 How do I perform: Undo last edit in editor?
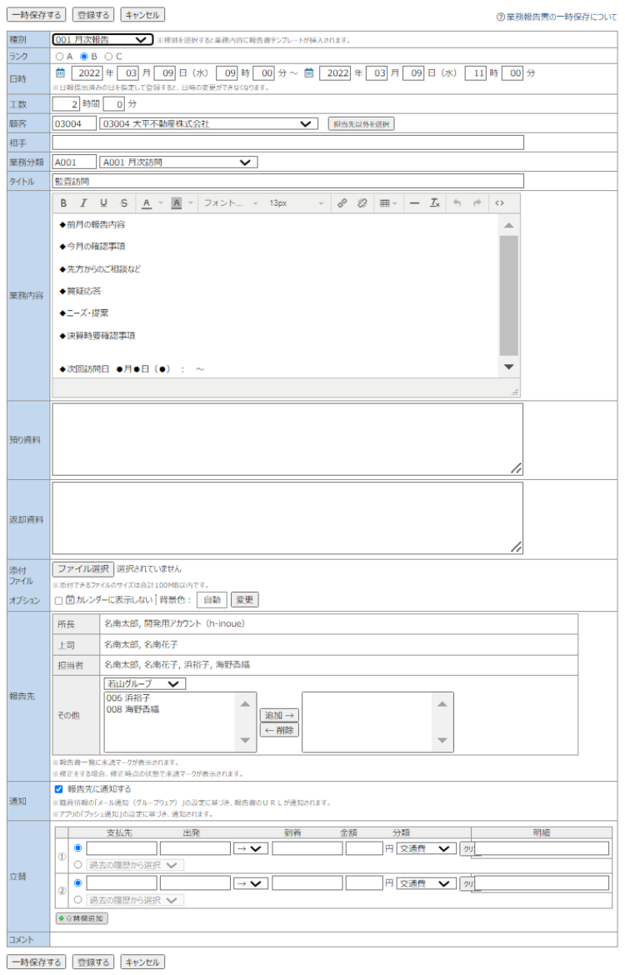pos(457,203)
